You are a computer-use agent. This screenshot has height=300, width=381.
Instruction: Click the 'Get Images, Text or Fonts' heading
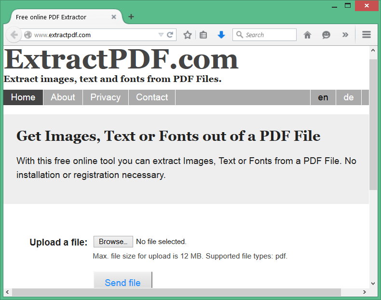click(168, 136)
